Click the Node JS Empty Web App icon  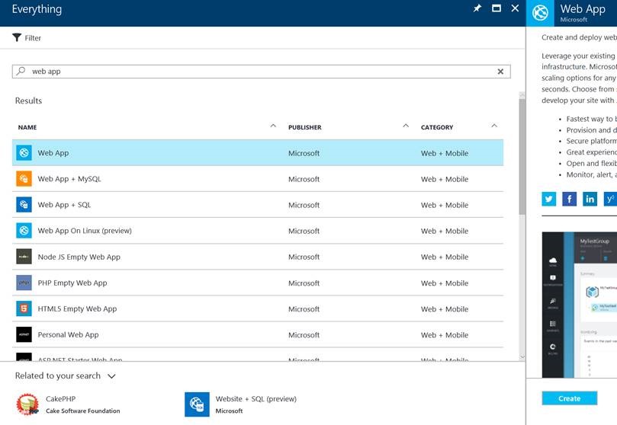pos(24,257)
